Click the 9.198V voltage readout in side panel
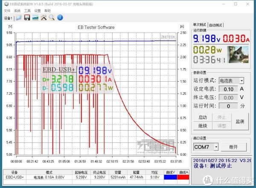256x188 pixels. coord(207,39)
